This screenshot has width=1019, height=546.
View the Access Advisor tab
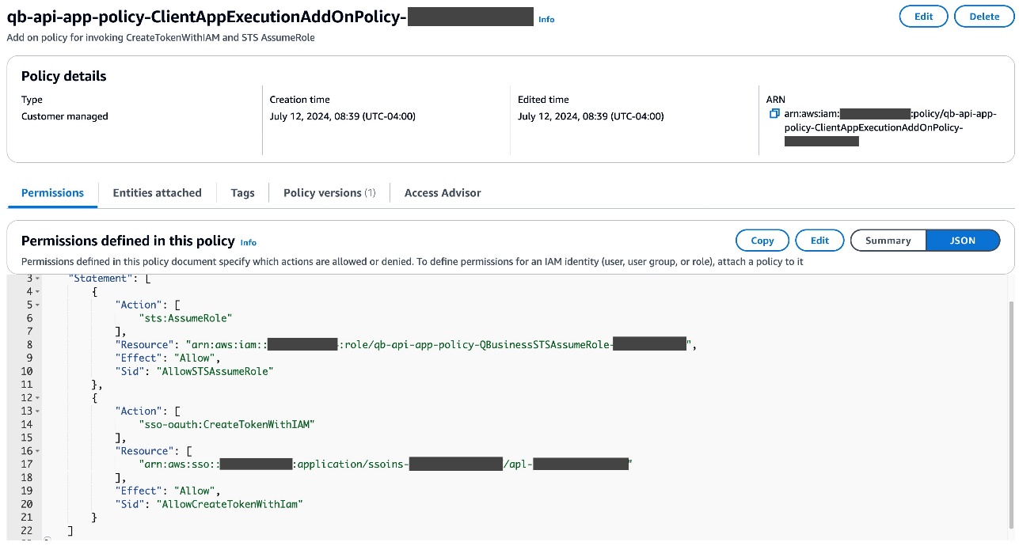tap(443, 192)
